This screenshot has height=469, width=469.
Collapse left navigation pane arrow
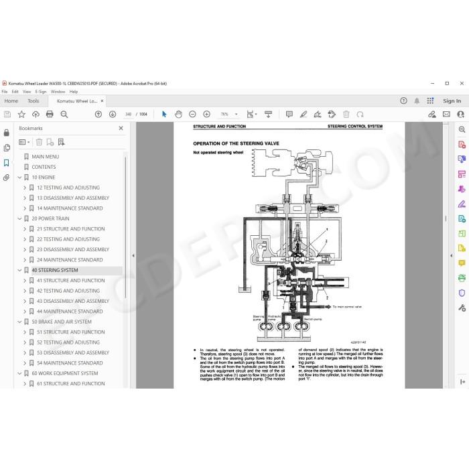[x=133, y=255]
